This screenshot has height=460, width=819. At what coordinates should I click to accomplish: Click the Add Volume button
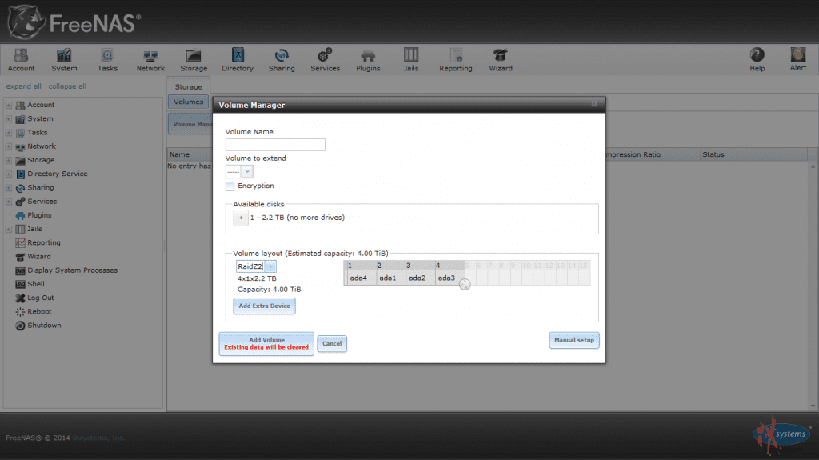266,343
